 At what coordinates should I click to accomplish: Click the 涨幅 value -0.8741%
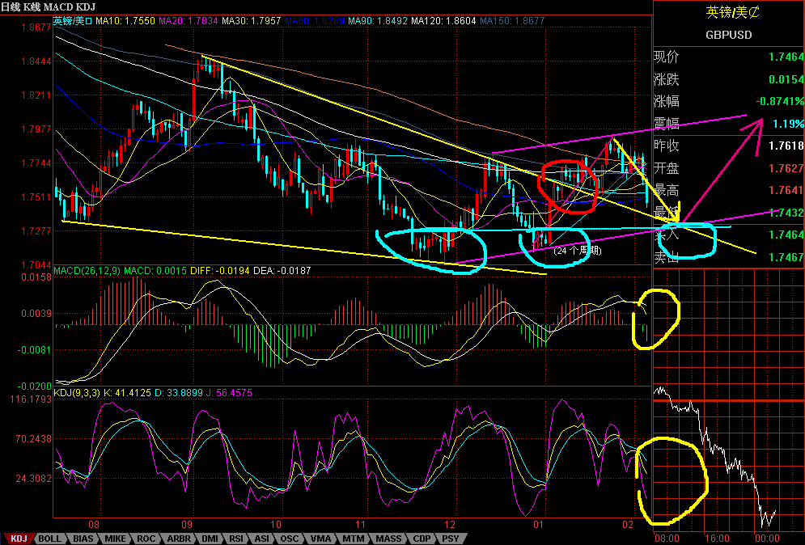(x=780, y=101)
